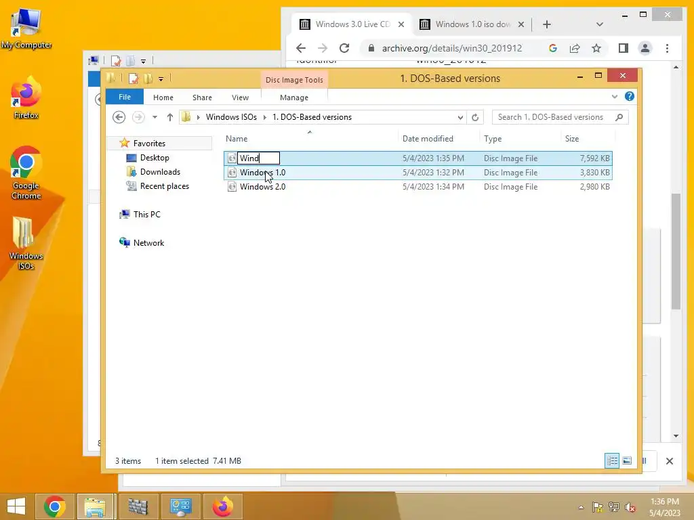
Task: Sort files by the Type column
Action: click(x=493, y=138)
